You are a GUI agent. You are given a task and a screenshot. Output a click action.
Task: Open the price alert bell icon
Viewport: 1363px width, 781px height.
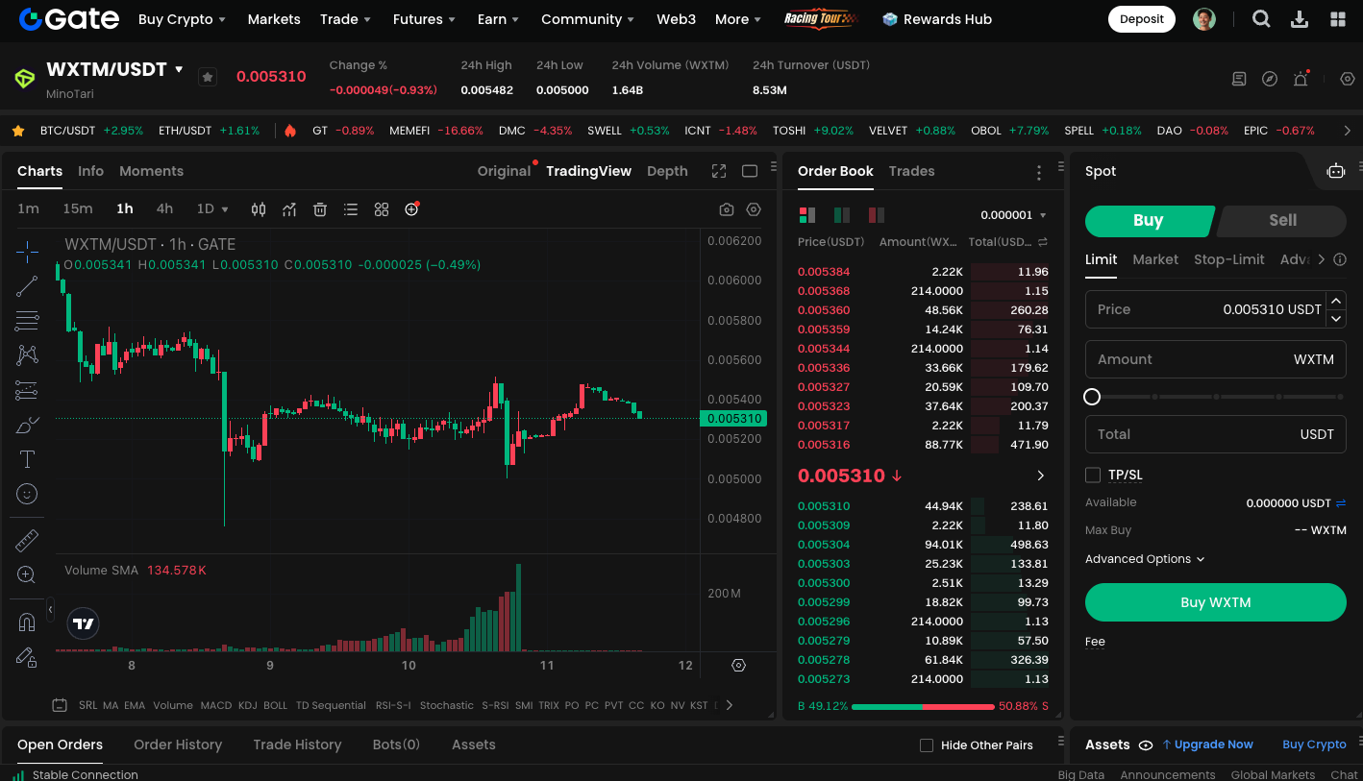(1301, 79)
